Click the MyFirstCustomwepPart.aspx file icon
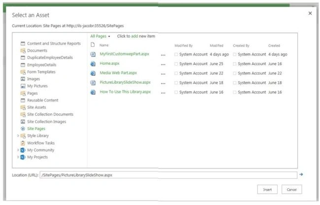 click(x=93, y=54)
